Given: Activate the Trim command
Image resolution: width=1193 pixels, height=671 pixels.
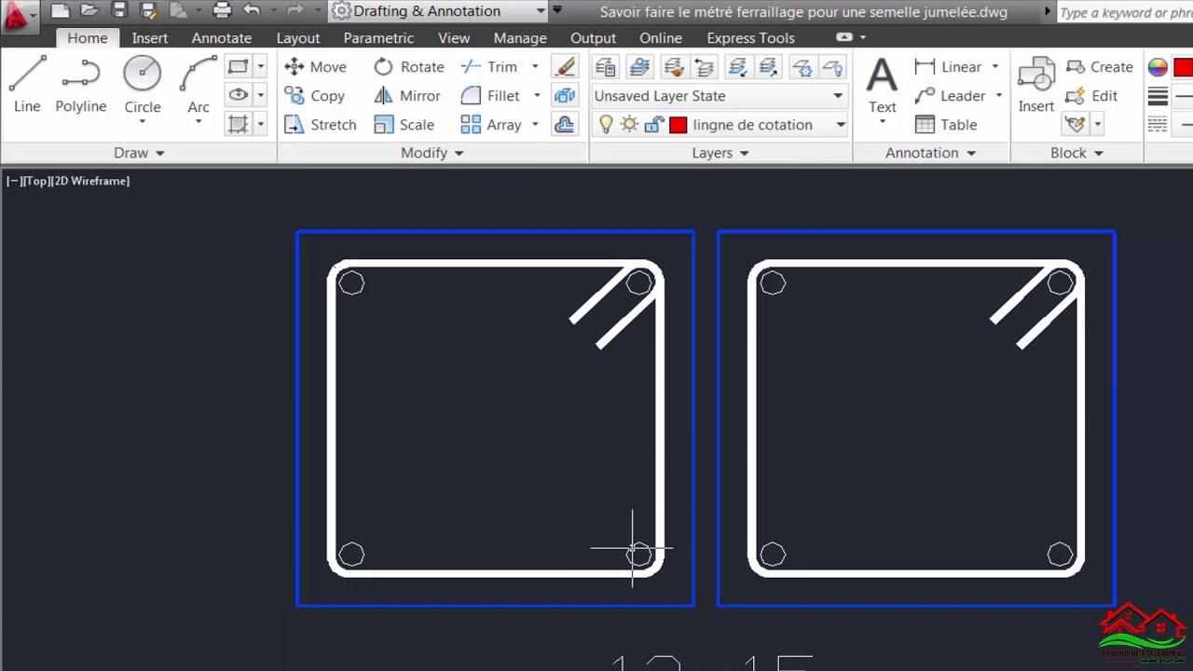Looking at the screenshot, I should [x=489, y=67].
